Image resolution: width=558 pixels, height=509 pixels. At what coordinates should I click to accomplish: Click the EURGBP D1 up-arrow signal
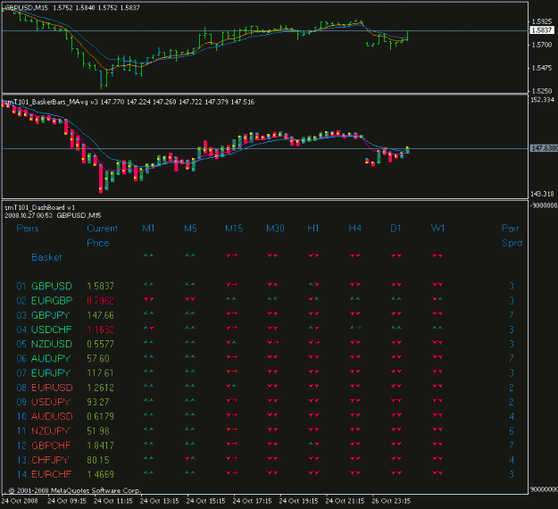396,299
